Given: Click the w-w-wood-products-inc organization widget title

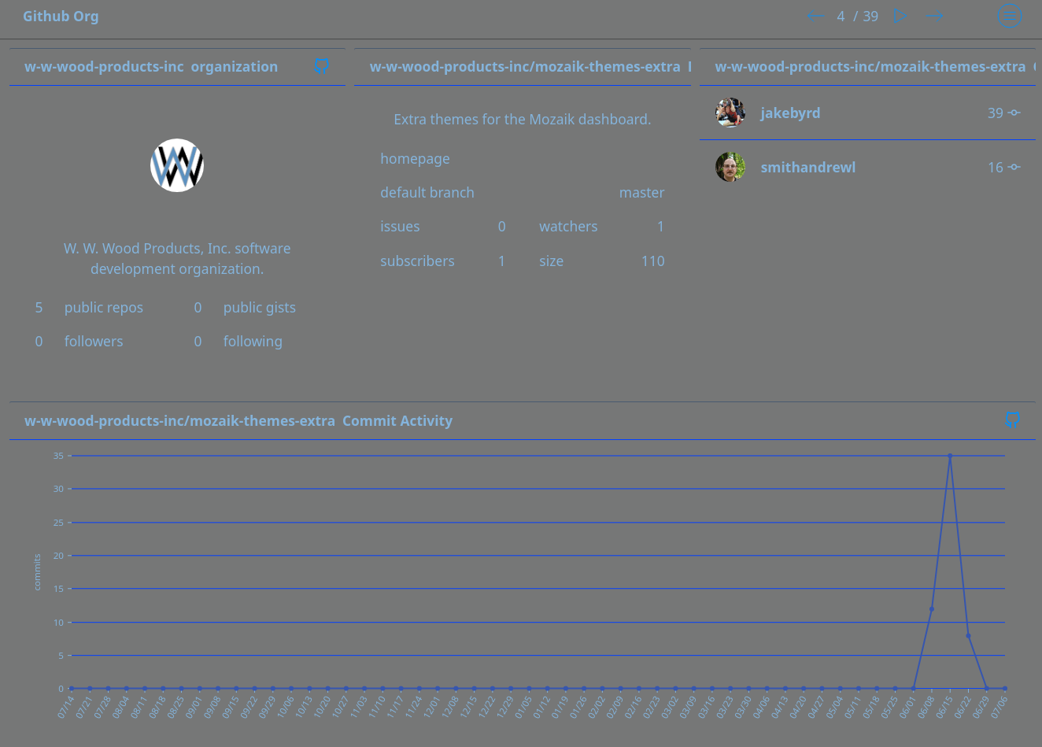Looking at the screenshot, I should tap(151, 67).
